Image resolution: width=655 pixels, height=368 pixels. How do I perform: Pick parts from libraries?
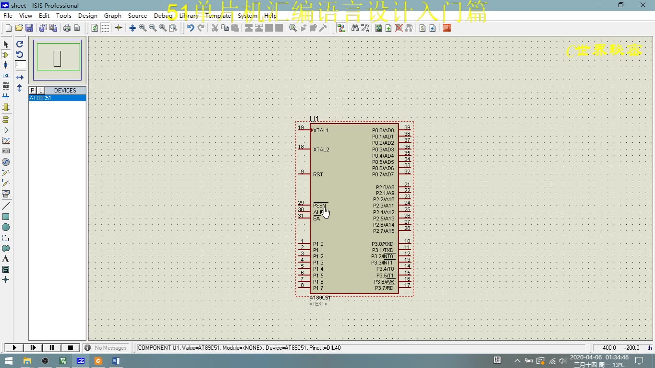point(293,28)
